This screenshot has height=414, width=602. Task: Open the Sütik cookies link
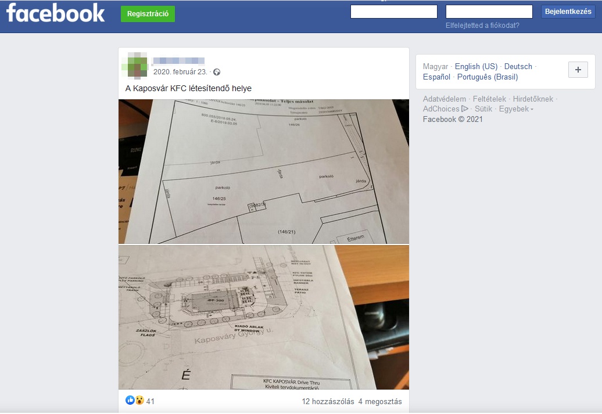point(483,109)
